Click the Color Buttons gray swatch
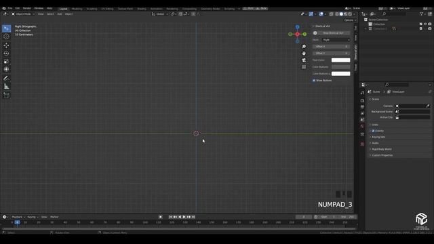The width and height of the screenshot is (434, 244). (340, 67)
